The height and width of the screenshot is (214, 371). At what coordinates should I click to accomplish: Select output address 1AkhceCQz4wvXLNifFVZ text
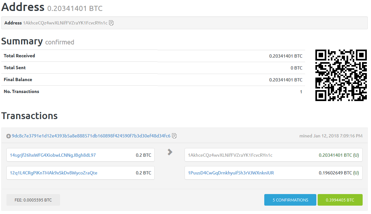230,155
